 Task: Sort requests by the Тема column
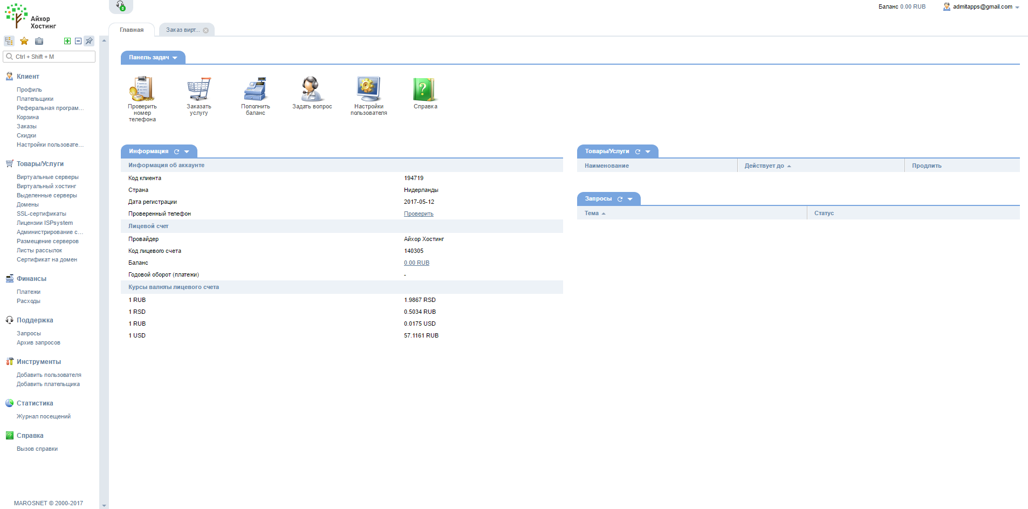click(x=692, y=213)
